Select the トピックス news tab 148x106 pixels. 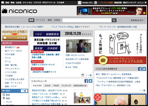37,86
